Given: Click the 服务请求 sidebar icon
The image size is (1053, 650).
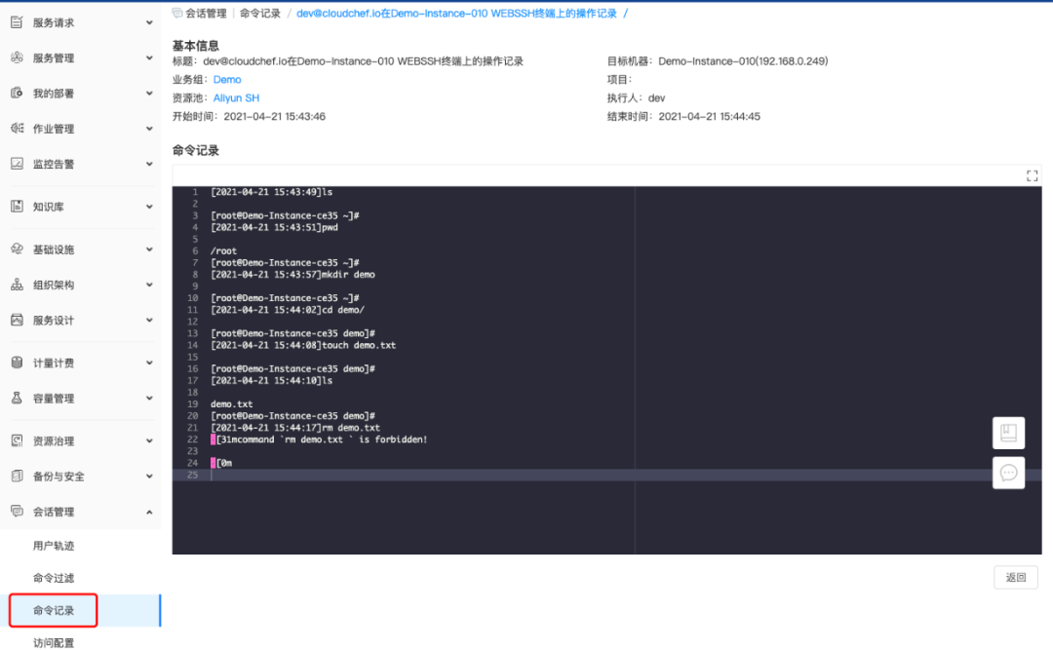Looking at the screenshot, I should pos(17,22).
